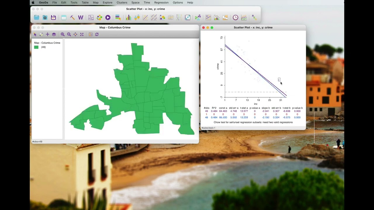Open the Edit menu
Viewport: 374px width, 210px height.
(x=64, y=2)
